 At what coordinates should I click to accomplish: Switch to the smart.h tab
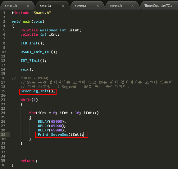coord(11,6)
